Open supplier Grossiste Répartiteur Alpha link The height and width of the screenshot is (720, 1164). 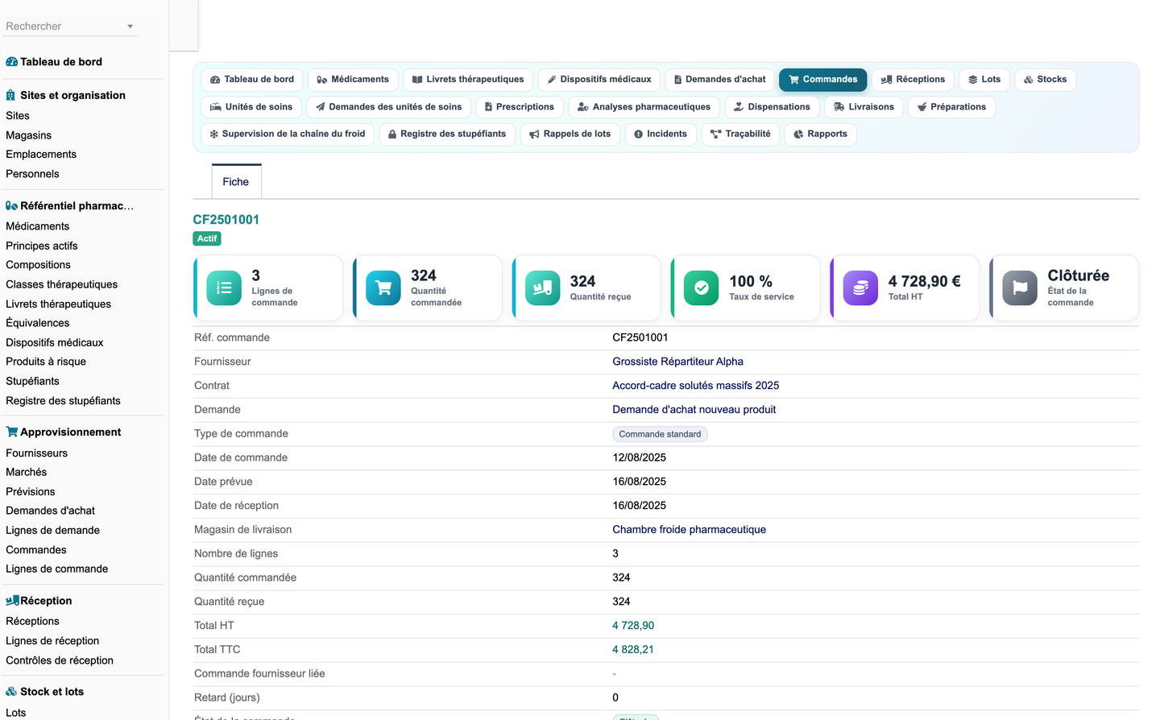point(677,362)
